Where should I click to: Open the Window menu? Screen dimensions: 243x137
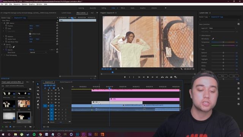coord(39,4)
